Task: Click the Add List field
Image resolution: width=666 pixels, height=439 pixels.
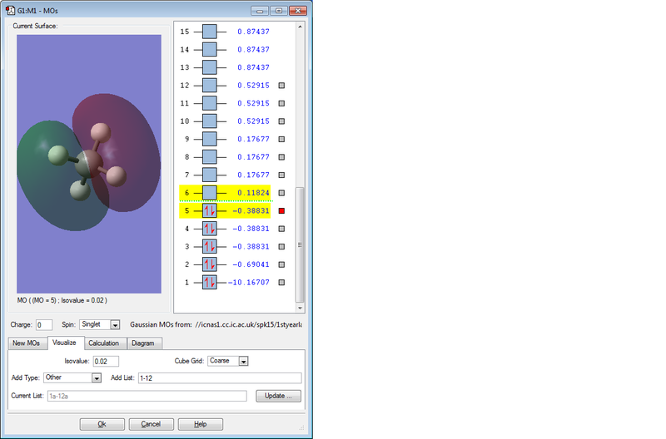Action: 220,378
